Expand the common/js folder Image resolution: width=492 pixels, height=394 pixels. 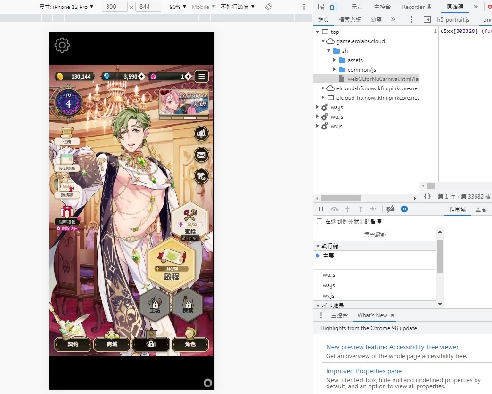[335, 70]
